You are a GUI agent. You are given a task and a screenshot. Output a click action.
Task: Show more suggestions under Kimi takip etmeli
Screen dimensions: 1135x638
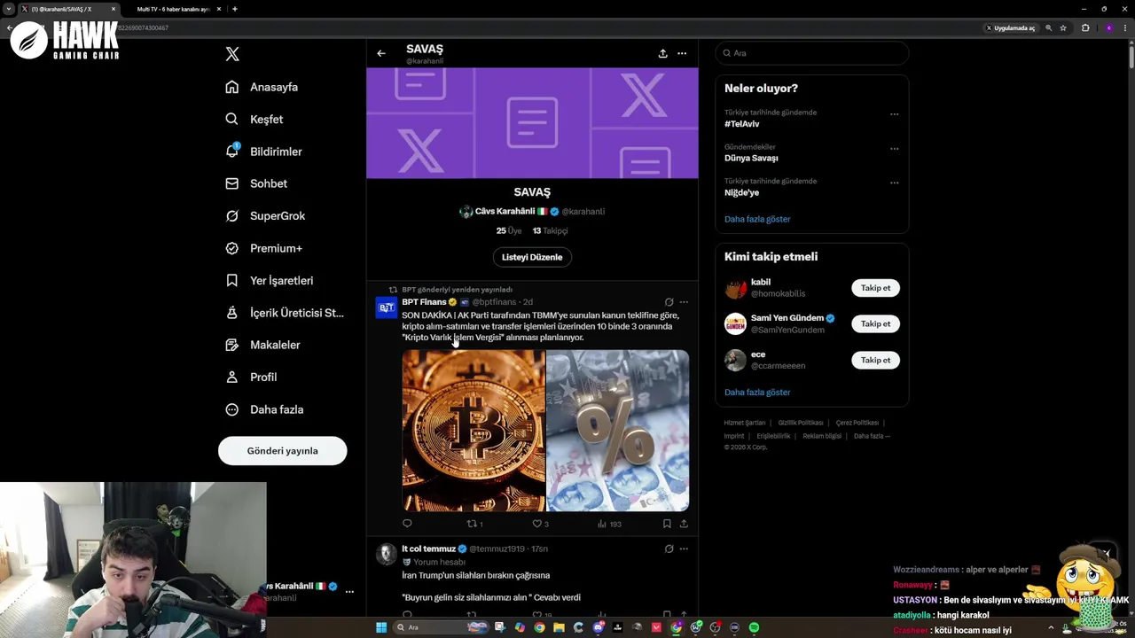pos(757,392)
